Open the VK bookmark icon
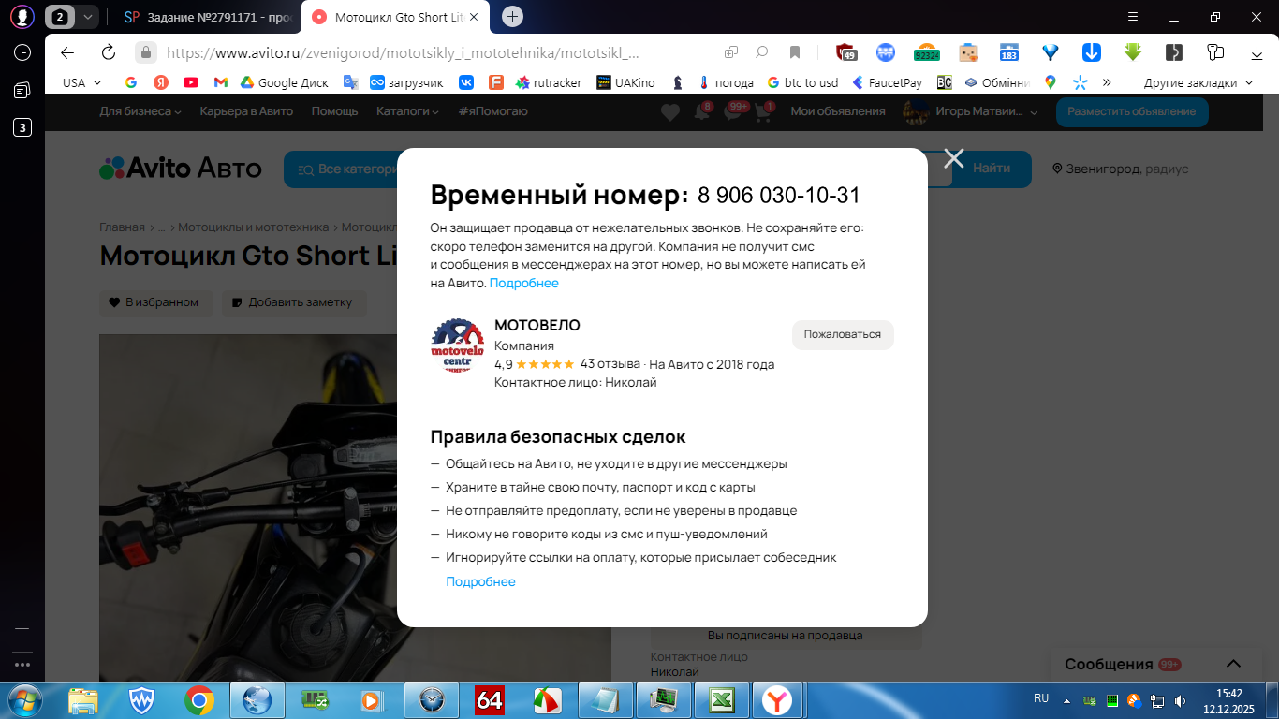This screenshot has height=719, width=1279. click(x=466, y=82)
